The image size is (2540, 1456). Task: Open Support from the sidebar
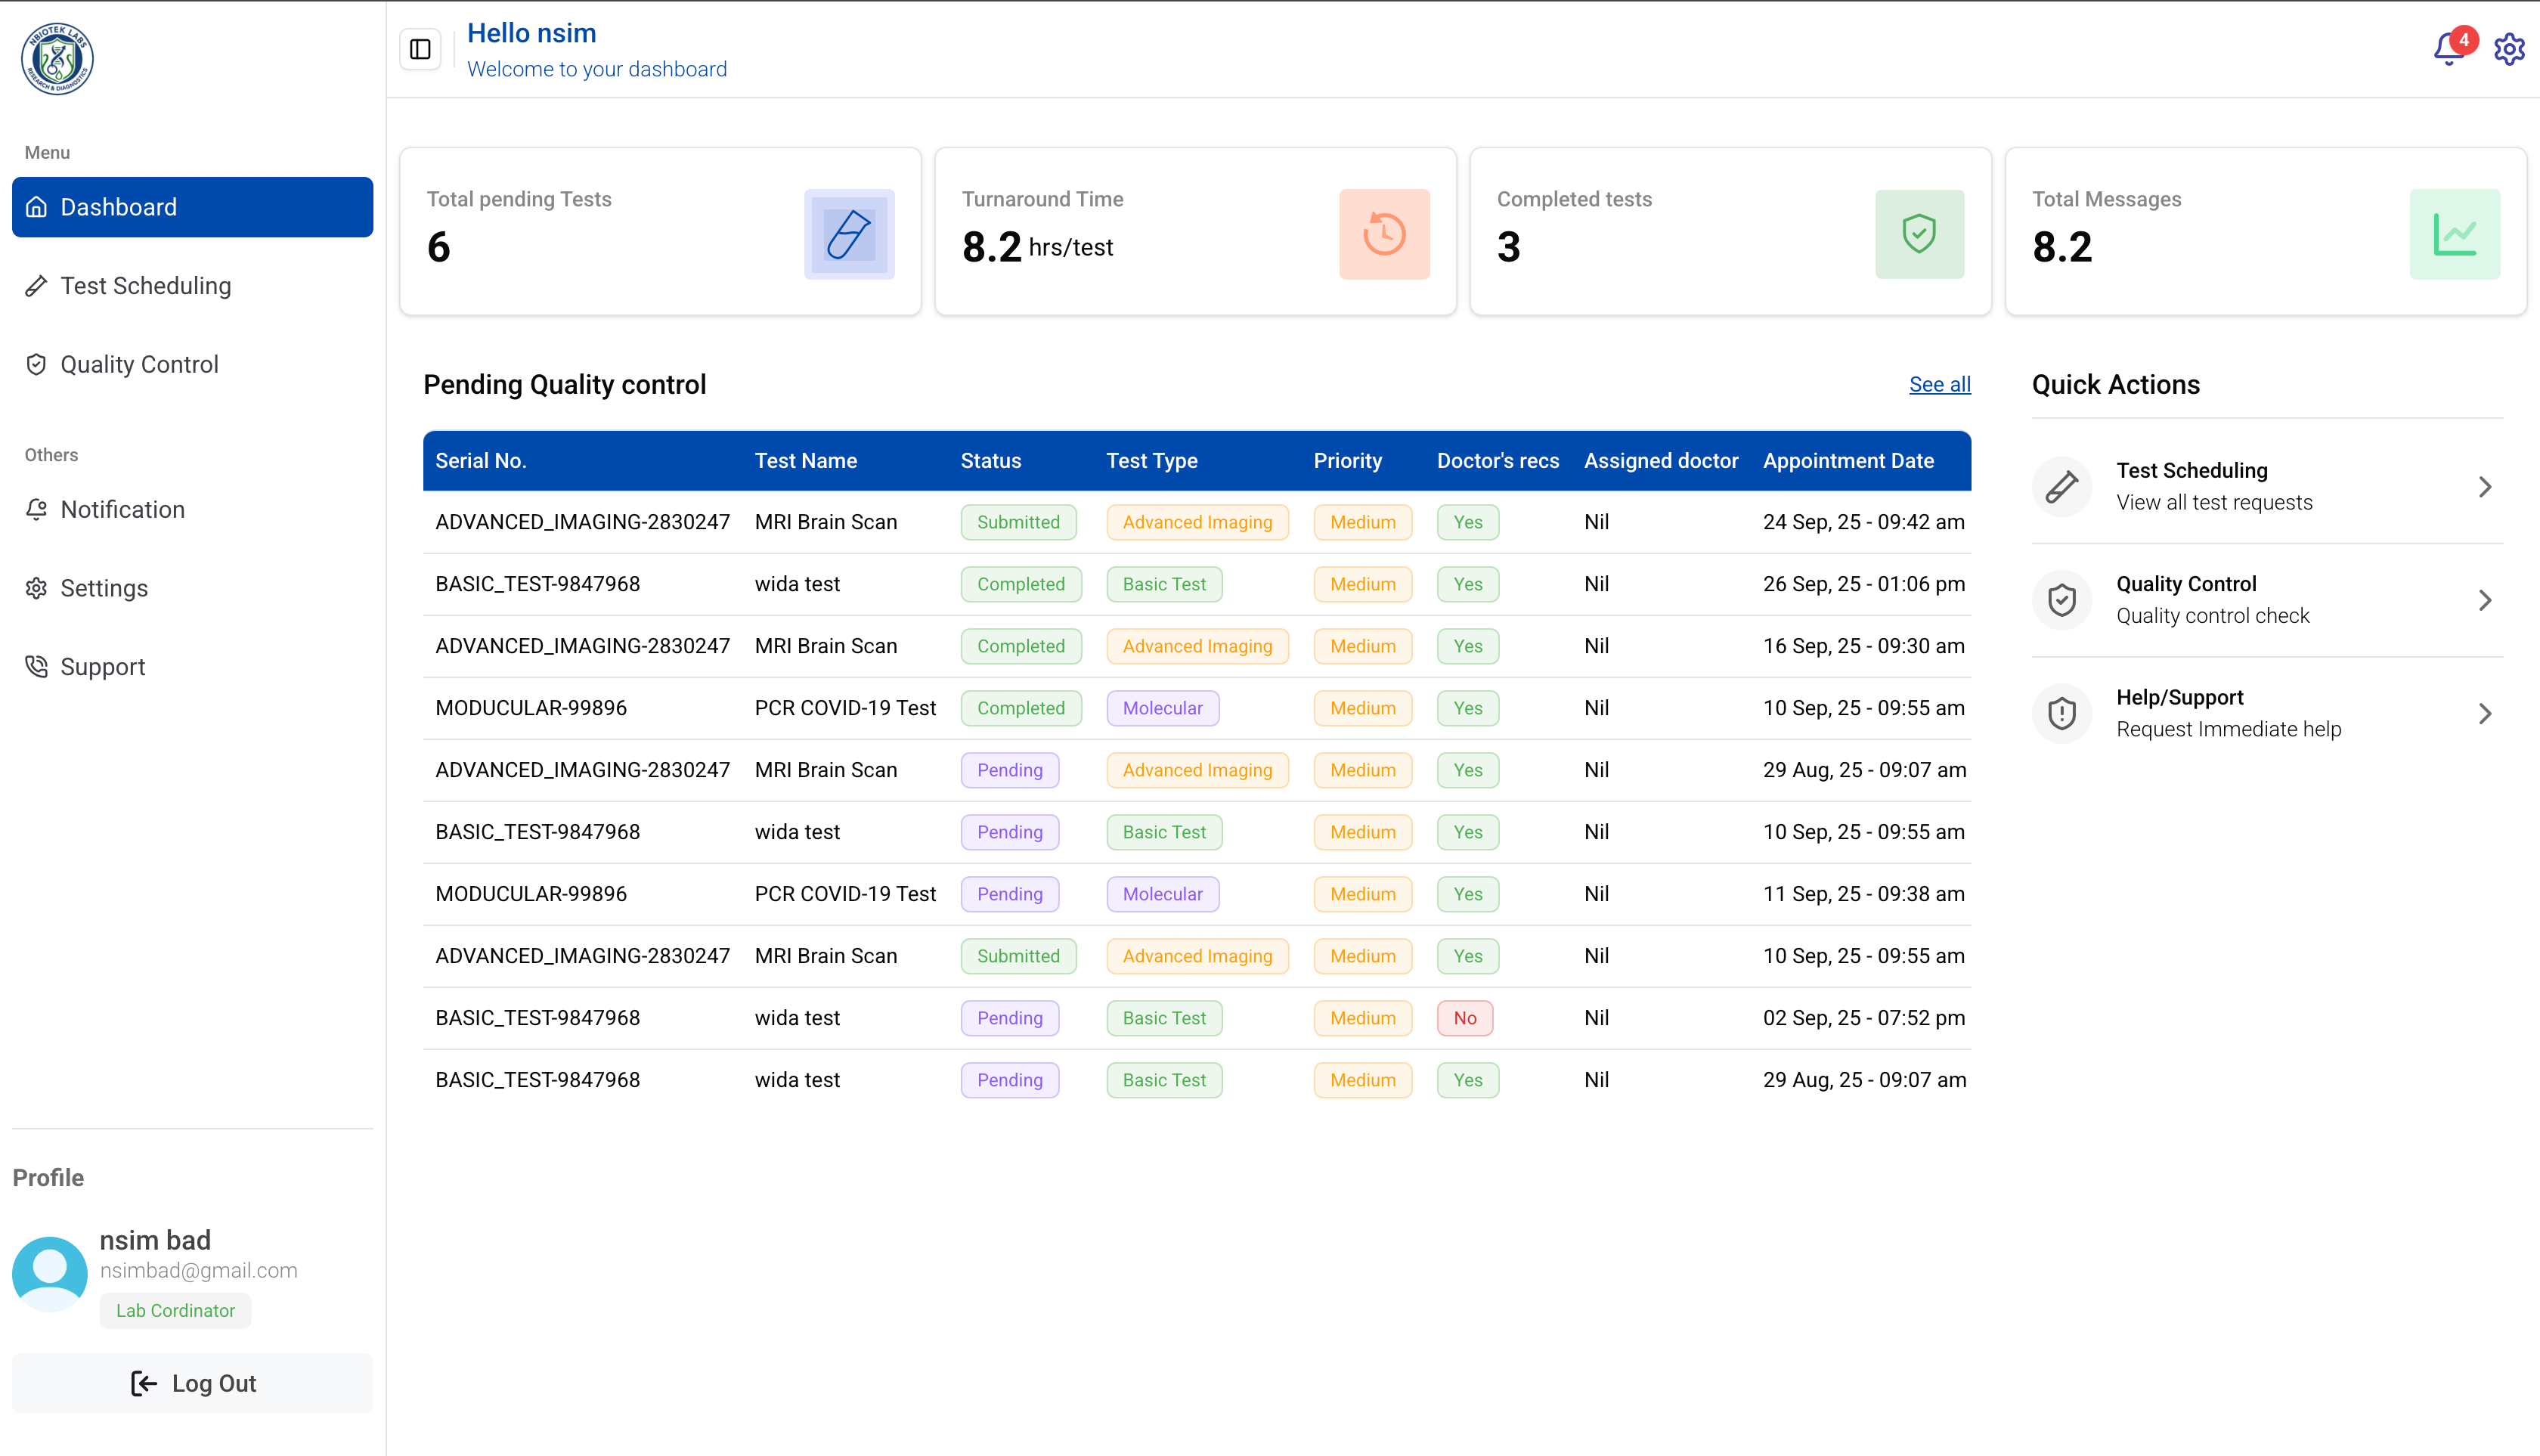(102, 667)
